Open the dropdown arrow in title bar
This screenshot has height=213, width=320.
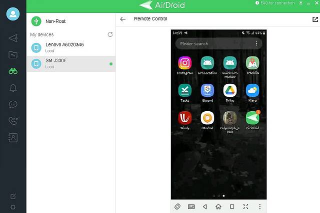(x=301, y=3)
